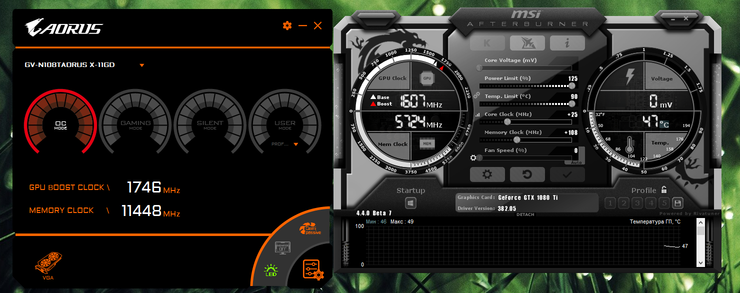Adjust the Core Voltage slider handle
Image resolution: width=740 pixels, height=293 pixels.
coord(479,67)
